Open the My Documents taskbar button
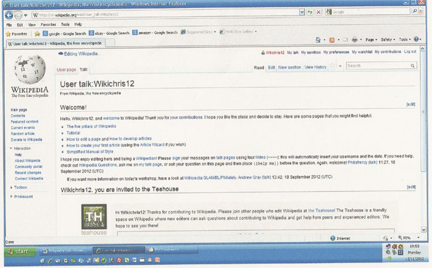Viewport: 432px width, 268px height. point(172,250)
